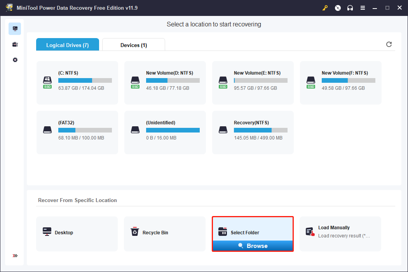Pick the (FAT32) partition

click(x=77, y=132)
